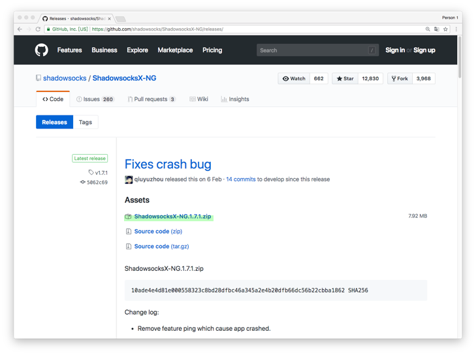
Task: Open the Business page
Action: pyautogui.click(x=104, y=50)
